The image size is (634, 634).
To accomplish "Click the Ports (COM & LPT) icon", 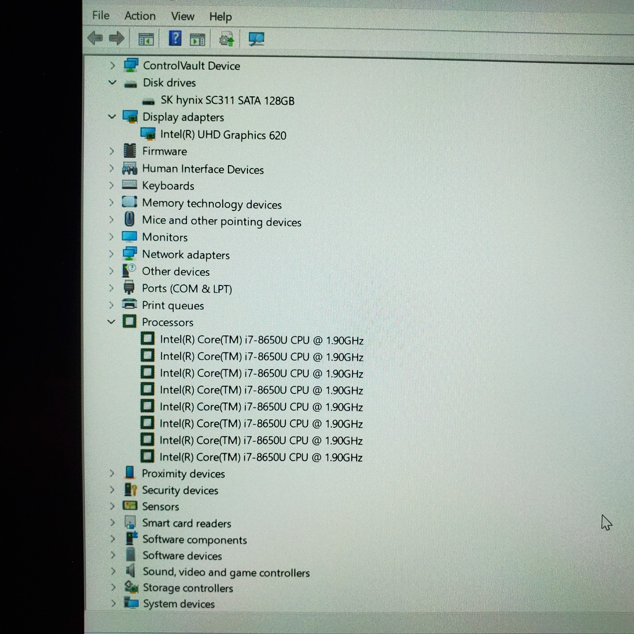I will point(129,287).
